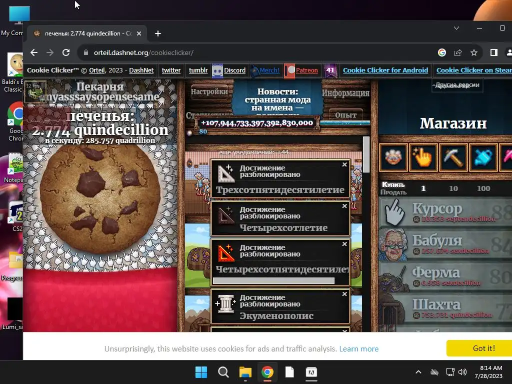The width and height of the screenshot is (512, 384).
Task: Switch store mode to Продать
Action: coord(393,192)
